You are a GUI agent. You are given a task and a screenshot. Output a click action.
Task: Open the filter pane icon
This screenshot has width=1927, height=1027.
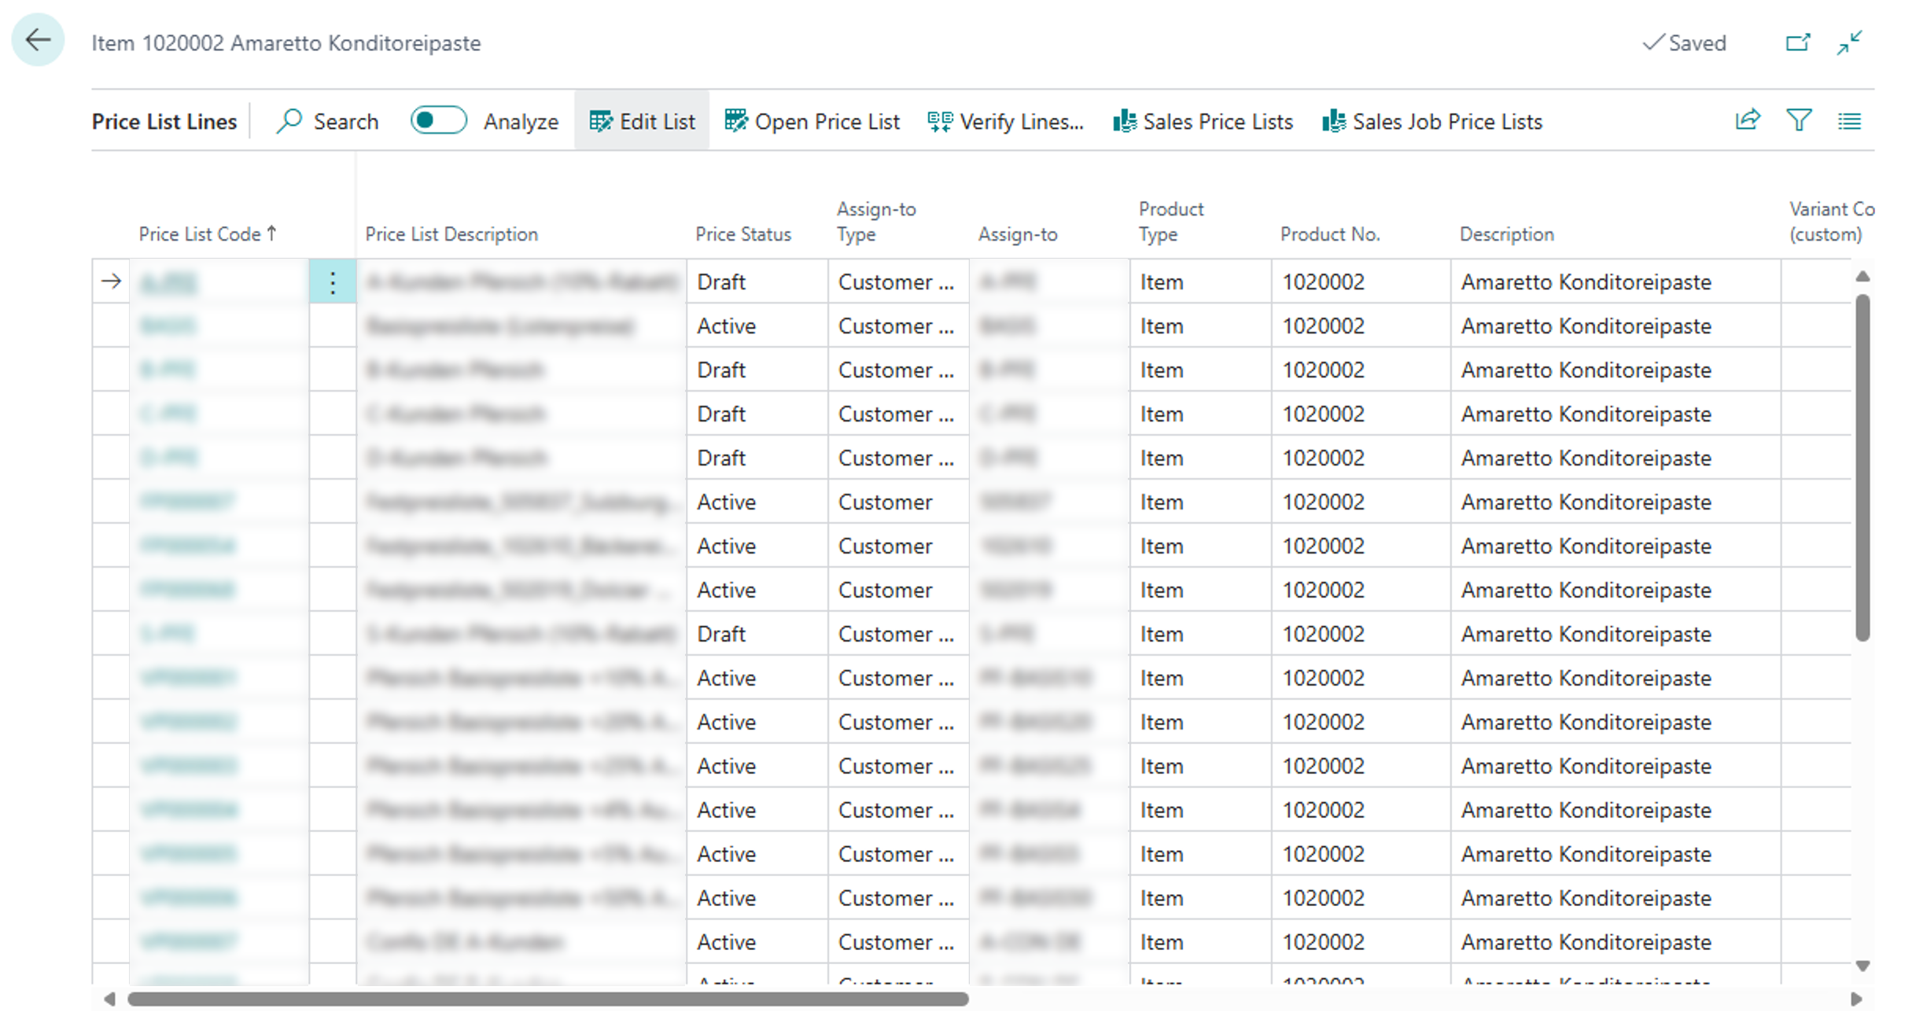coord(1799,120)
